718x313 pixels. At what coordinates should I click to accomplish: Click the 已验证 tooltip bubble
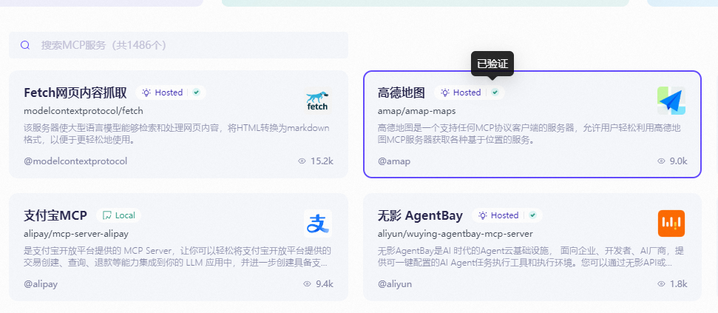pos(492,64)
